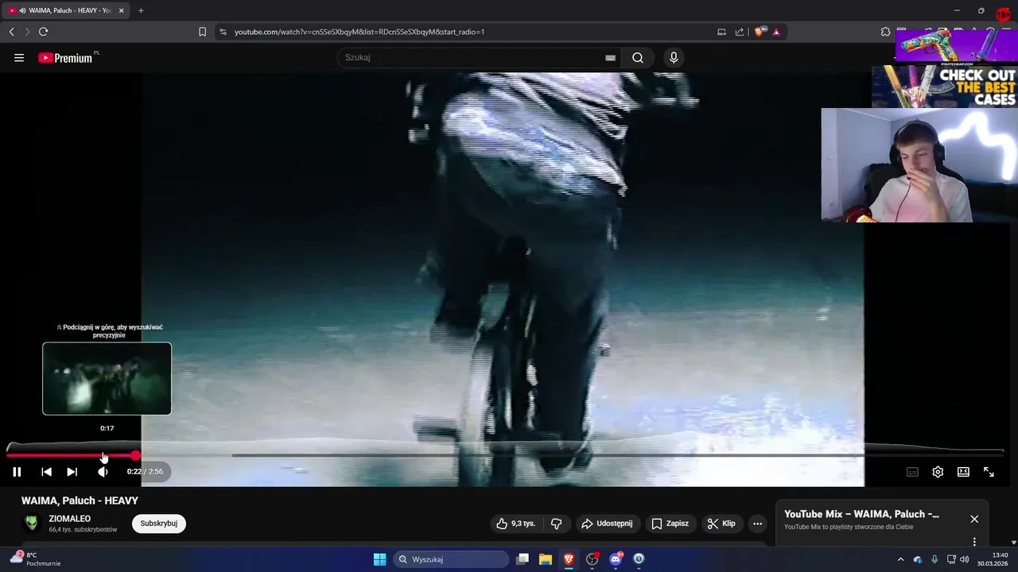Viewport: 1018px width, 572px height.
Task: Save the video with Zapisz
Action: (670, 524)
